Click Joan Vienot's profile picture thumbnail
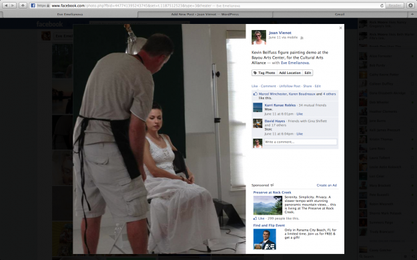417x260 pixels. click(259, 37)
